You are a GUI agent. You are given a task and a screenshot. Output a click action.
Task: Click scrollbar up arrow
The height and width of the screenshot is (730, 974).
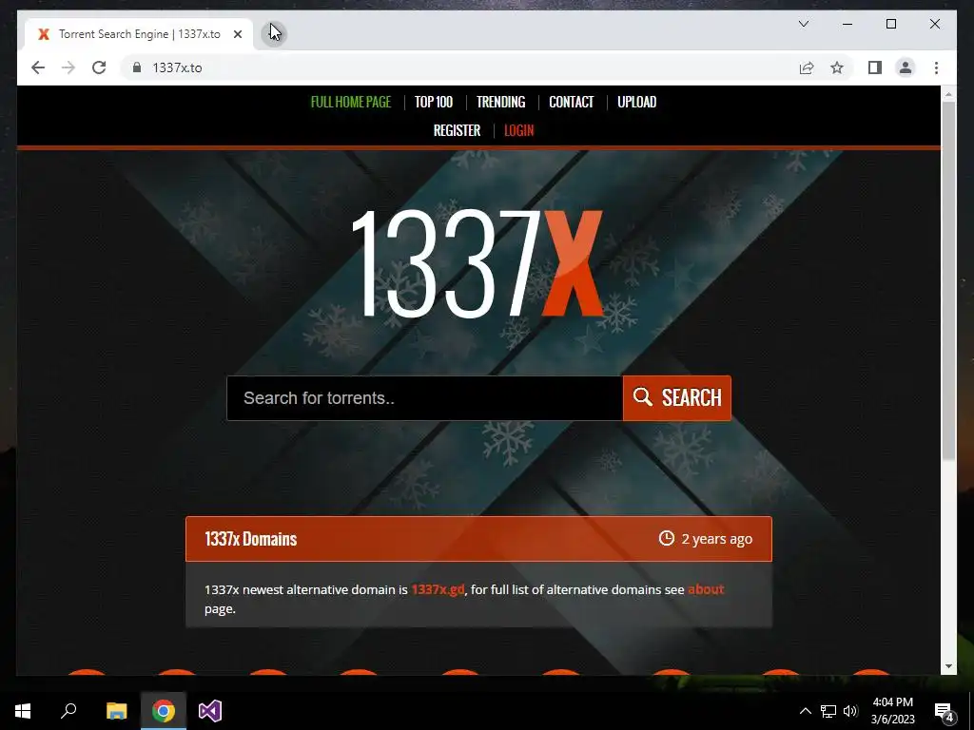tap(948, 94)
